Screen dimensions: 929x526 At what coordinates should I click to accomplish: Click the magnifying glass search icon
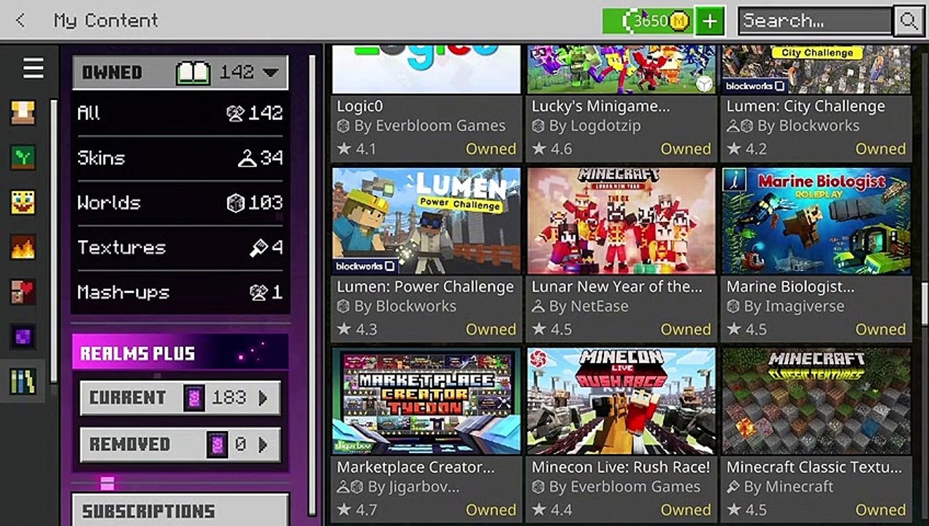tap(909, 20)
